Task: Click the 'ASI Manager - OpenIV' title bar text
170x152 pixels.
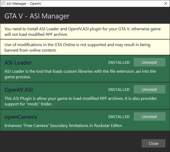Action: pyautogui.click(x=24, y=4)
